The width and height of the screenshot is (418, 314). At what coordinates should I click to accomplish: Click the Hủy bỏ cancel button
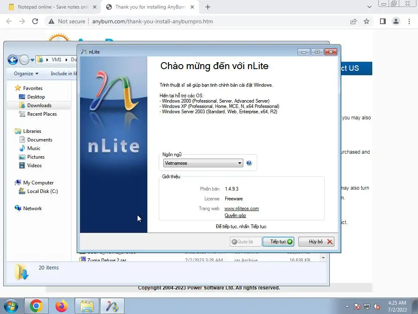316,242
